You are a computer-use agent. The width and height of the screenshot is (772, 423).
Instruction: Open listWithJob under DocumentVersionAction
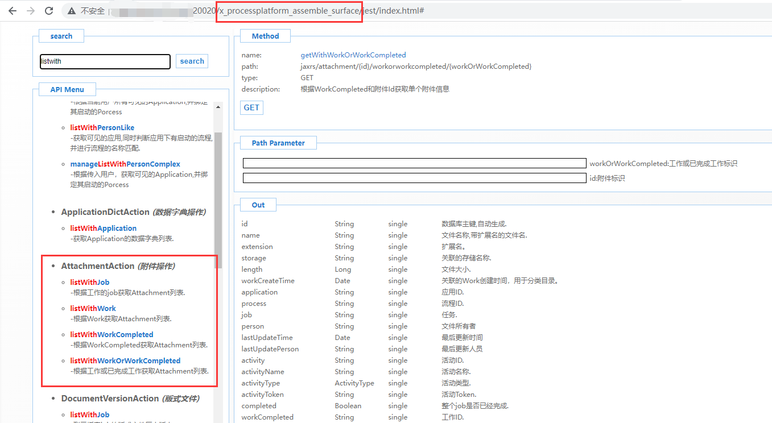tap(89, 414)
